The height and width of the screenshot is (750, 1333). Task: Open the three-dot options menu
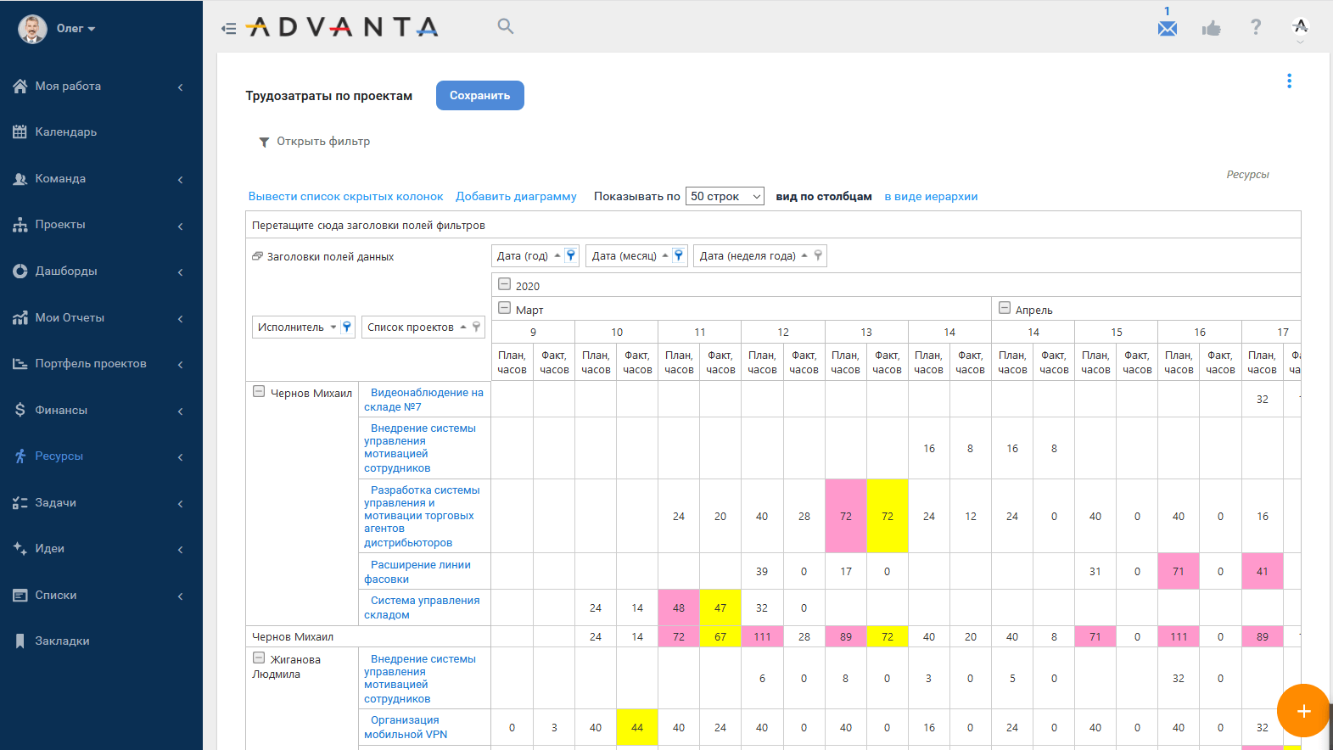1289,81
